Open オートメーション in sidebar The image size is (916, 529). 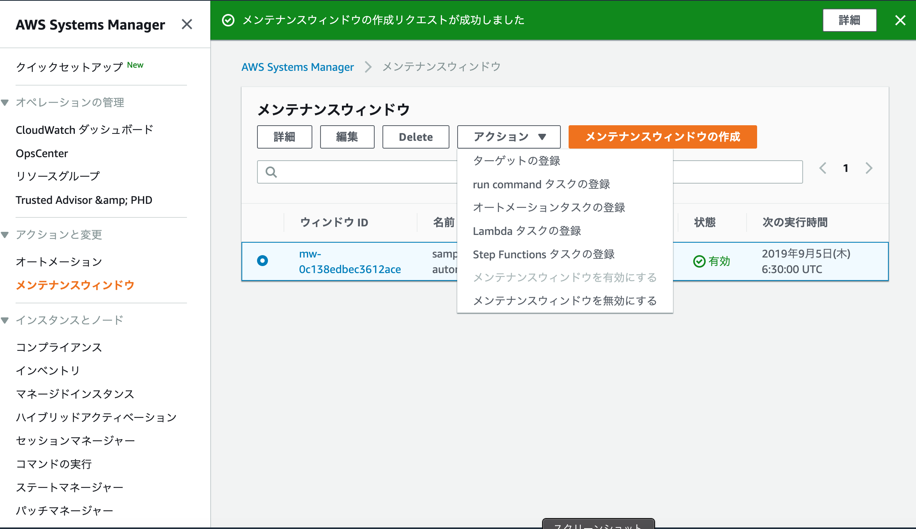click(59, 262)
